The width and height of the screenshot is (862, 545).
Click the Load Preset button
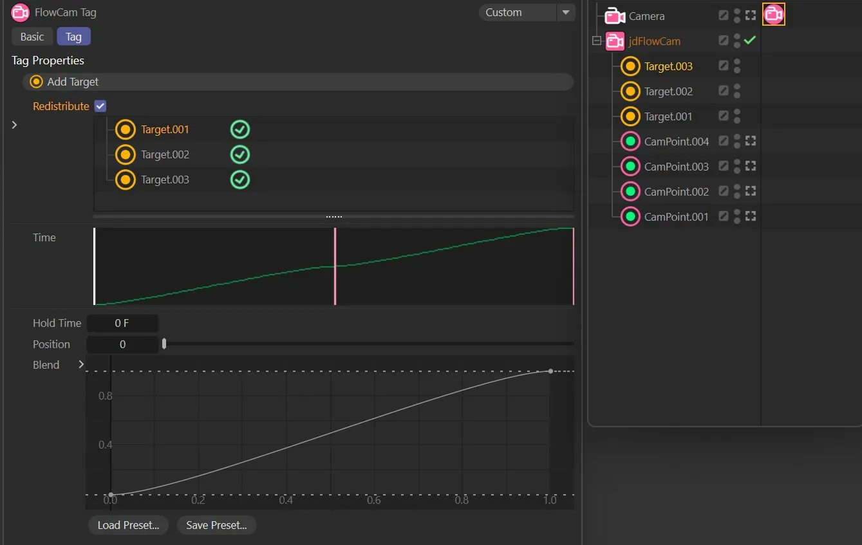pyautogui.click(x=127, y=525)
